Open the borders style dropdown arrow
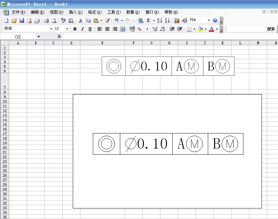The height and width of the screenshot is (219, 278). click(x=194, y=29)
